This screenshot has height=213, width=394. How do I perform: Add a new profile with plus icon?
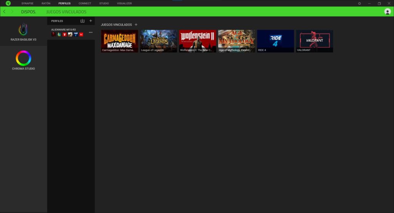pos(91,21)
